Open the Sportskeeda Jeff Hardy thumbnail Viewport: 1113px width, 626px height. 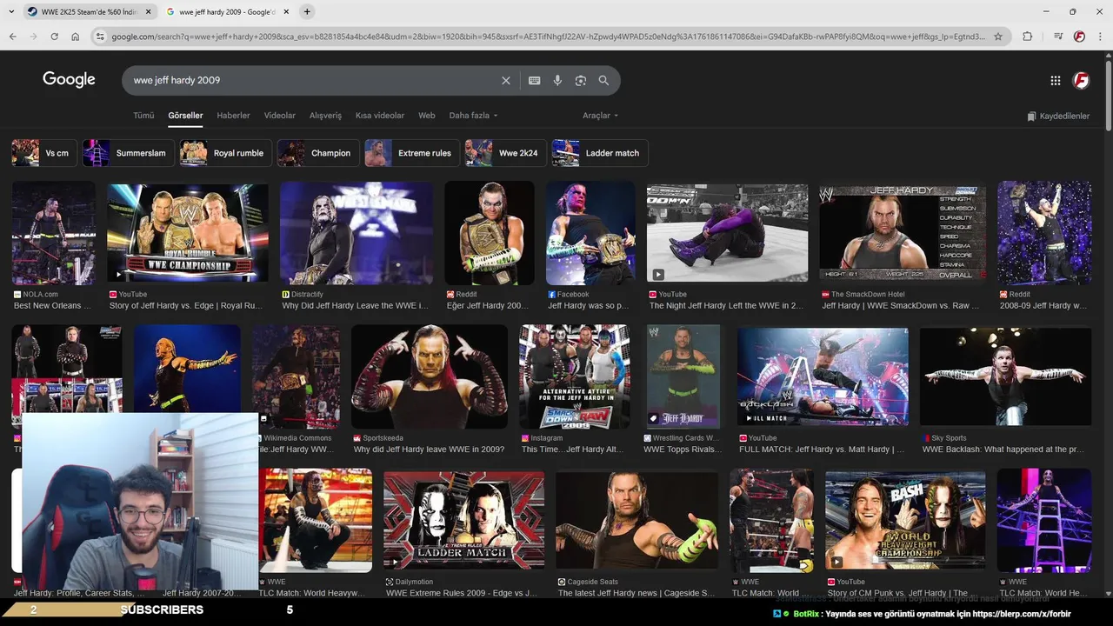(x=430, y=376)
